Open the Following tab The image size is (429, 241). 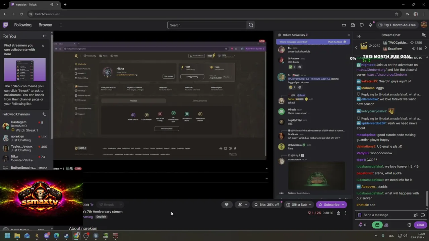(23, 25)
